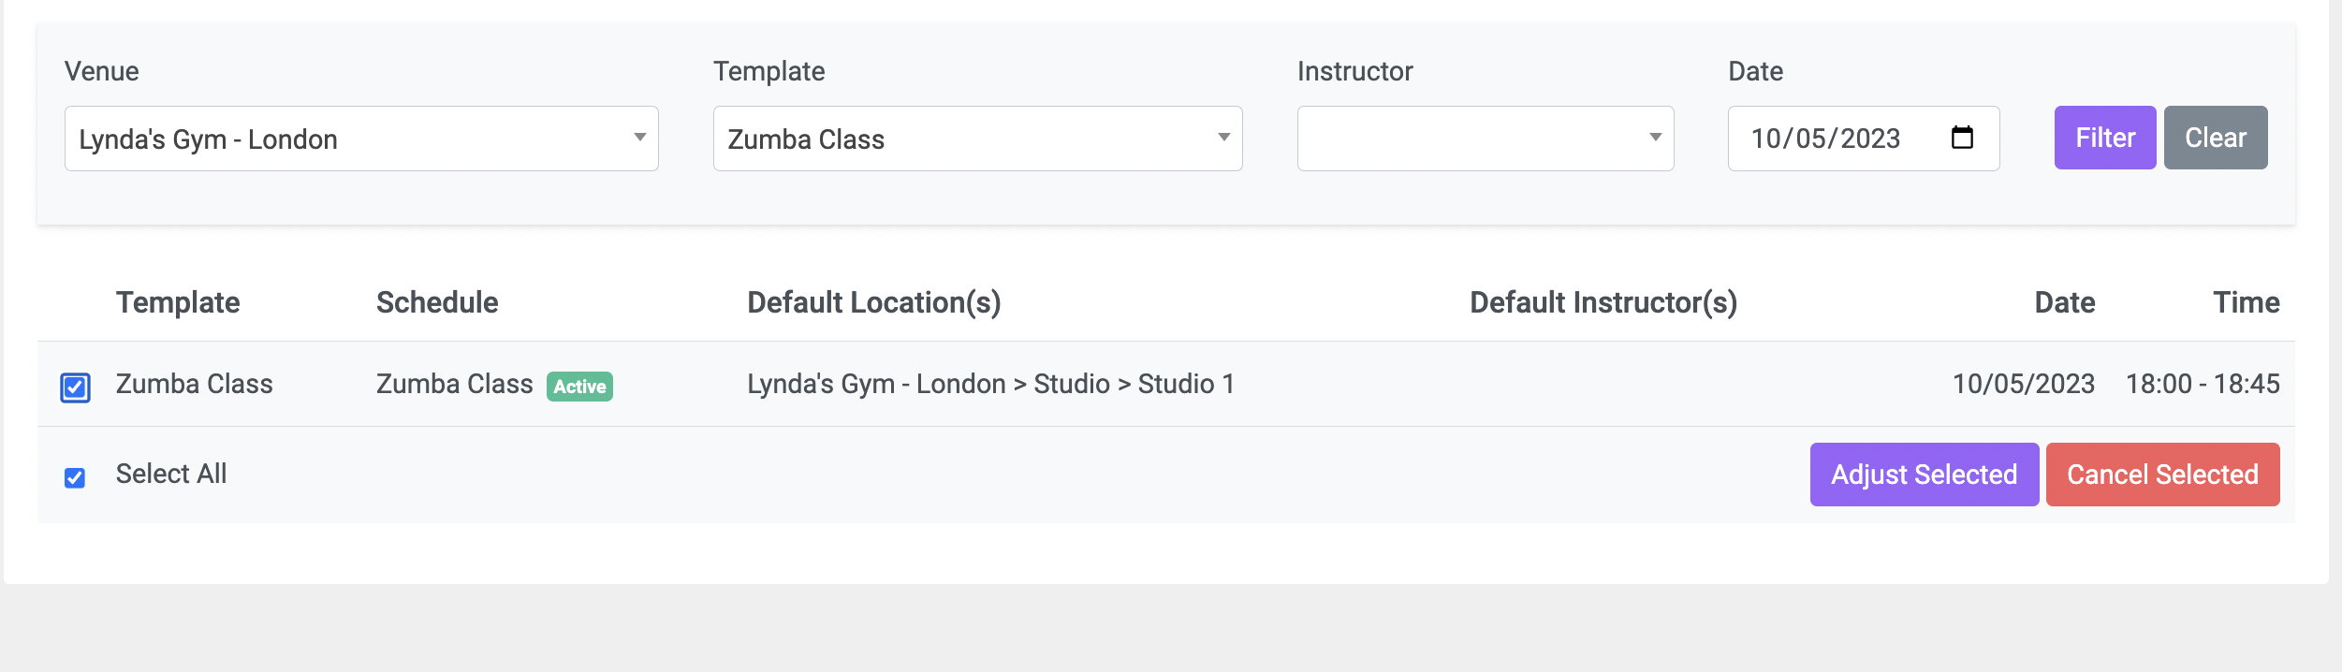Click the Date input field 10/05/2023

click(x=1864, y=139)
